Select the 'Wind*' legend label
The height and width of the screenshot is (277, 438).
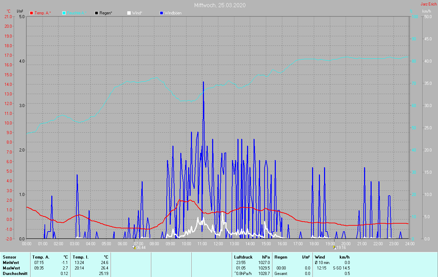click(137, 13)
